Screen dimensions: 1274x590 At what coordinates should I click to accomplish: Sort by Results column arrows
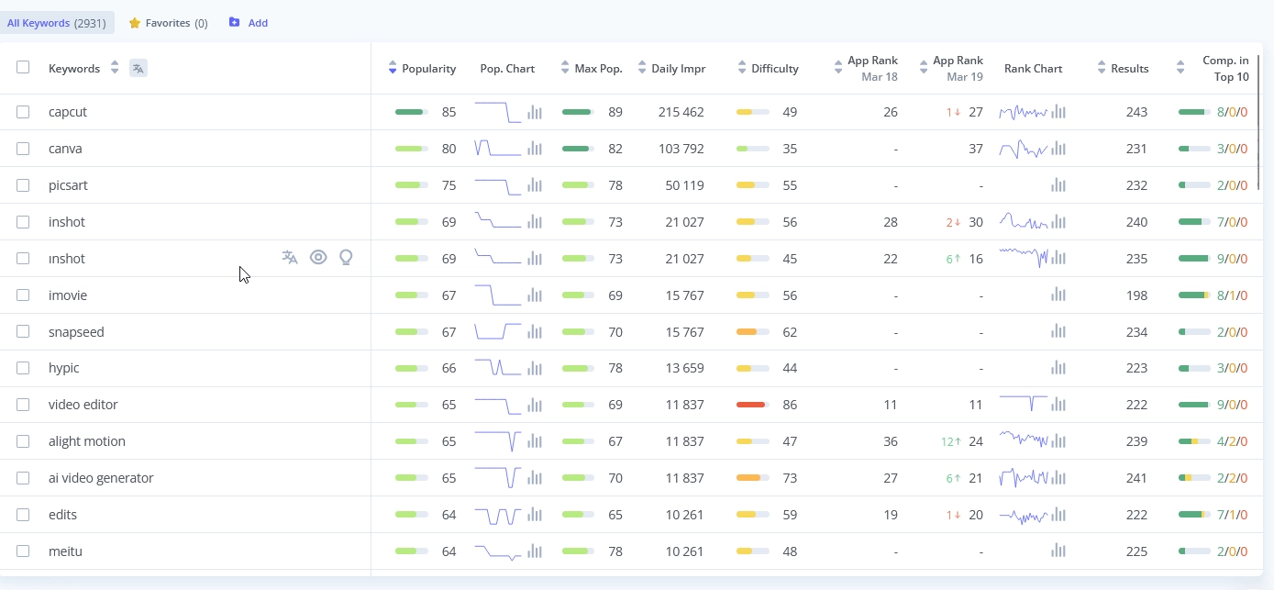1102,68
